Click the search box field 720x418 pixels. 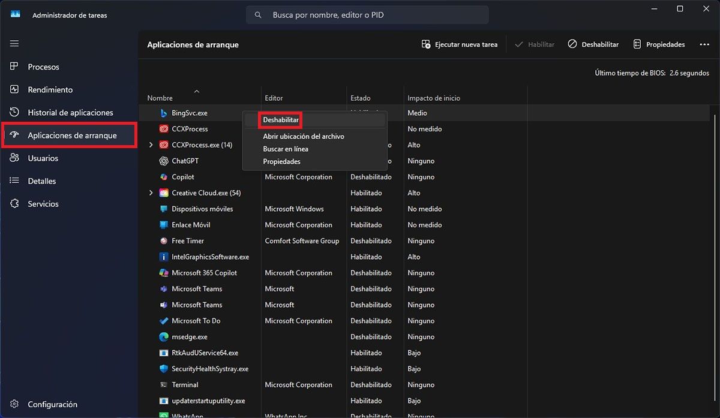click(x=367, y=15)
